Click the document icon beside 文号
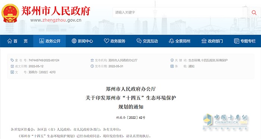Screen dimensions: 261x139 pyautogui.click(x=12, y=72)
